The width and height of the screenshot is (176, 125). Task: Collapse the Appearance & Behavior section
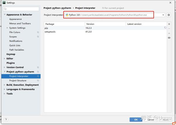pyautogui.click(x=4, y=15)
